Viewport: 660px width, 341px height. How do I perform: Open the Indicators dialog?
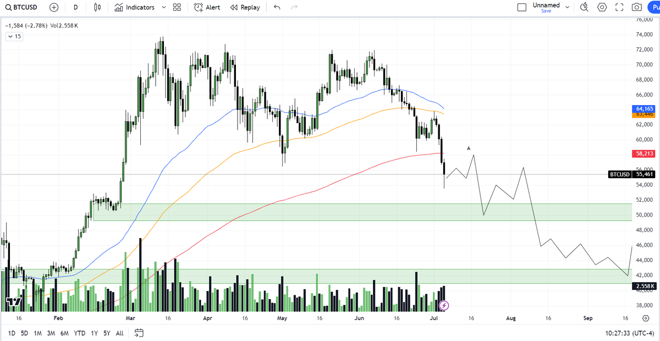point(134,8)
